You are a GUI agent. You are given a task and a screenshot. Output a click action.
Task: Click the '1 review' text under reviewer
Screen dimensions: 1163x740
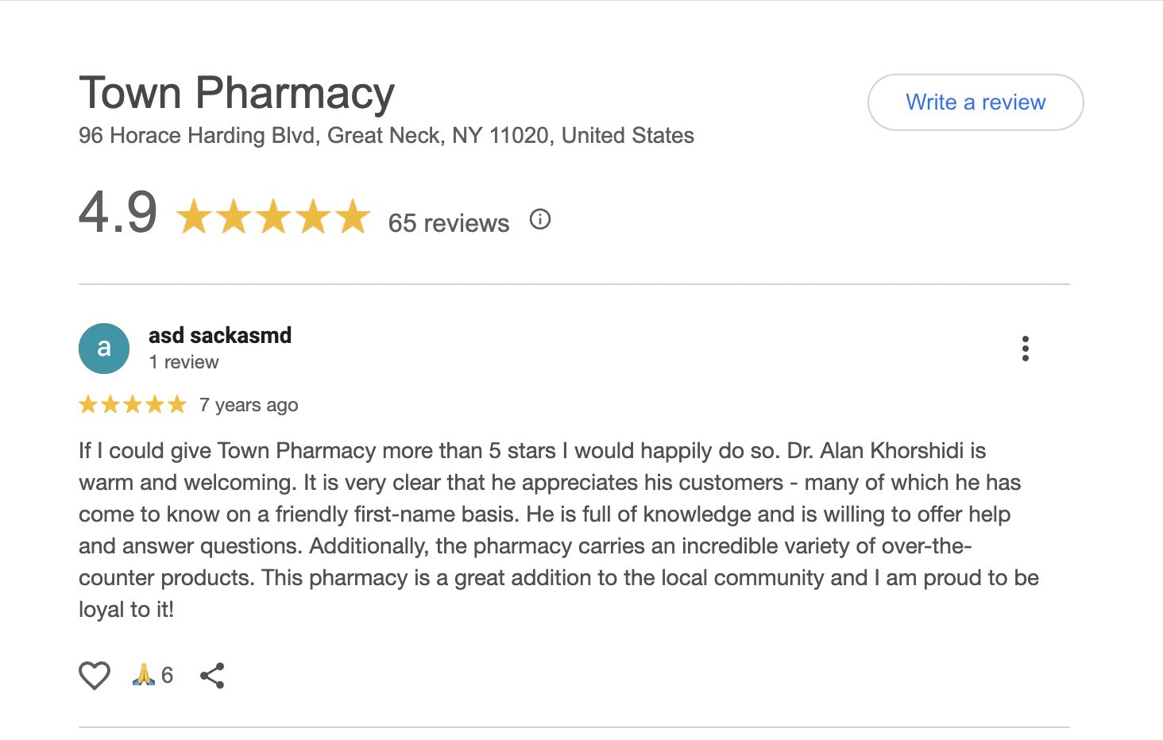coord(184,363)
